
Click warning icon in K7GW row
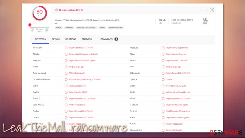163,124
